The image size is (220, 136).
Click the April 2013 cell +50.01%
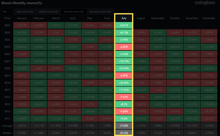click(x=73, y=119)
